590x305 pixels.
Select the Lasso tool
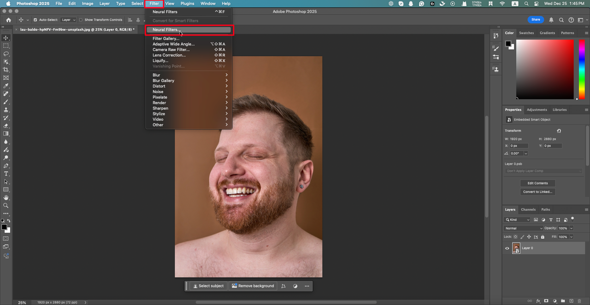(x=6, y=54)
